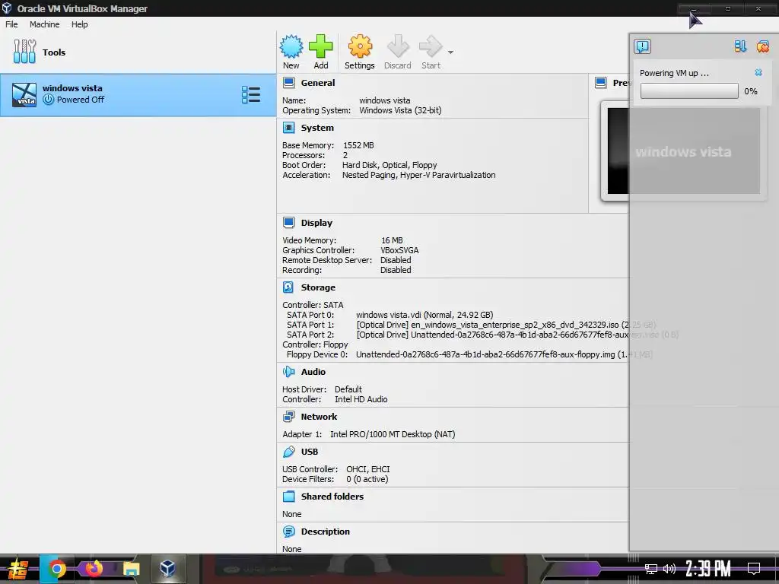This screenshot has width=779, height=584.
Task: Click the Start arrow icon
Action: coord(431,46)
